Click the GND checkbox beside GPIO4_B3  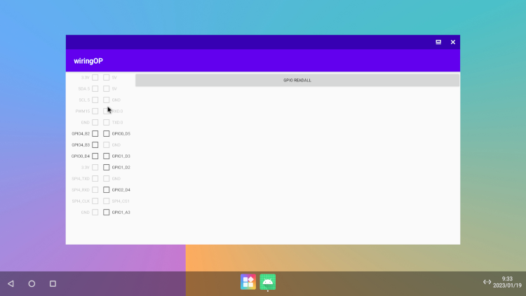[x=107, y=145]
